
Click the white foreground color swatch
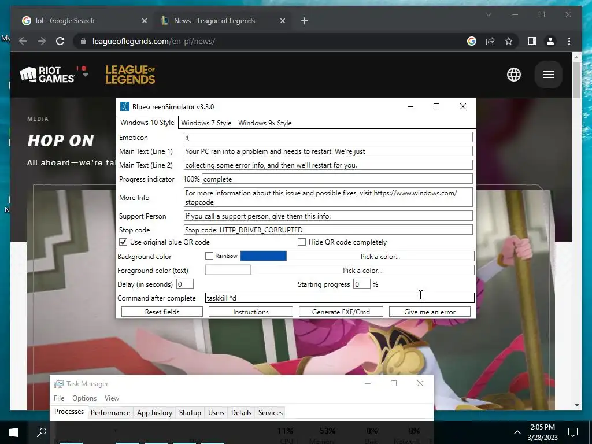pos(228,270)
